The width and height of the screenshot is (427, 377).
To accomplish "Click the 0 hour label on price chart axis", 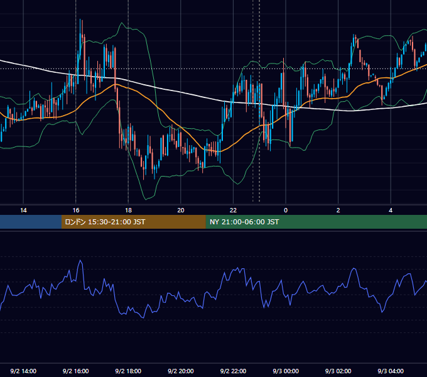I will coord(286,210).
